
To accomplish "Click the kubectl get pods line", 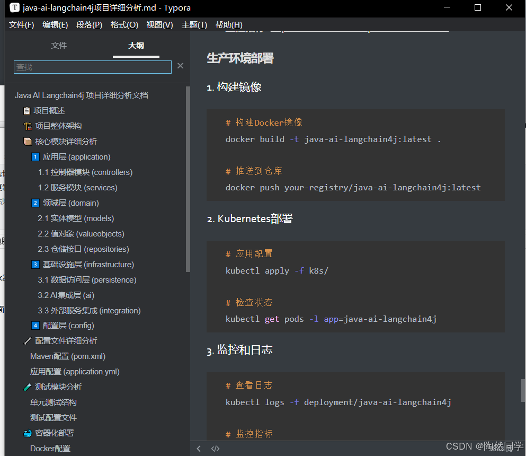I will pyautogui.click(x=331, y=319).
